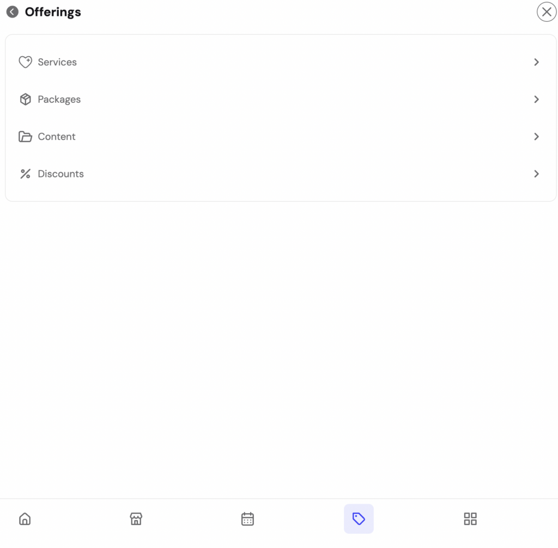
Task: Go back using the arrow beside Offerings
Action: tap(13, 12)
